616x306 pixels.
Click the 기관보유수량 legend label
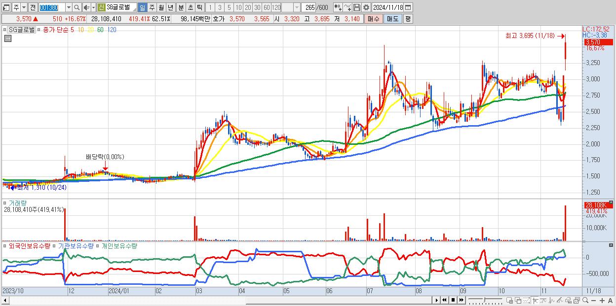click(x=76, y=245)
